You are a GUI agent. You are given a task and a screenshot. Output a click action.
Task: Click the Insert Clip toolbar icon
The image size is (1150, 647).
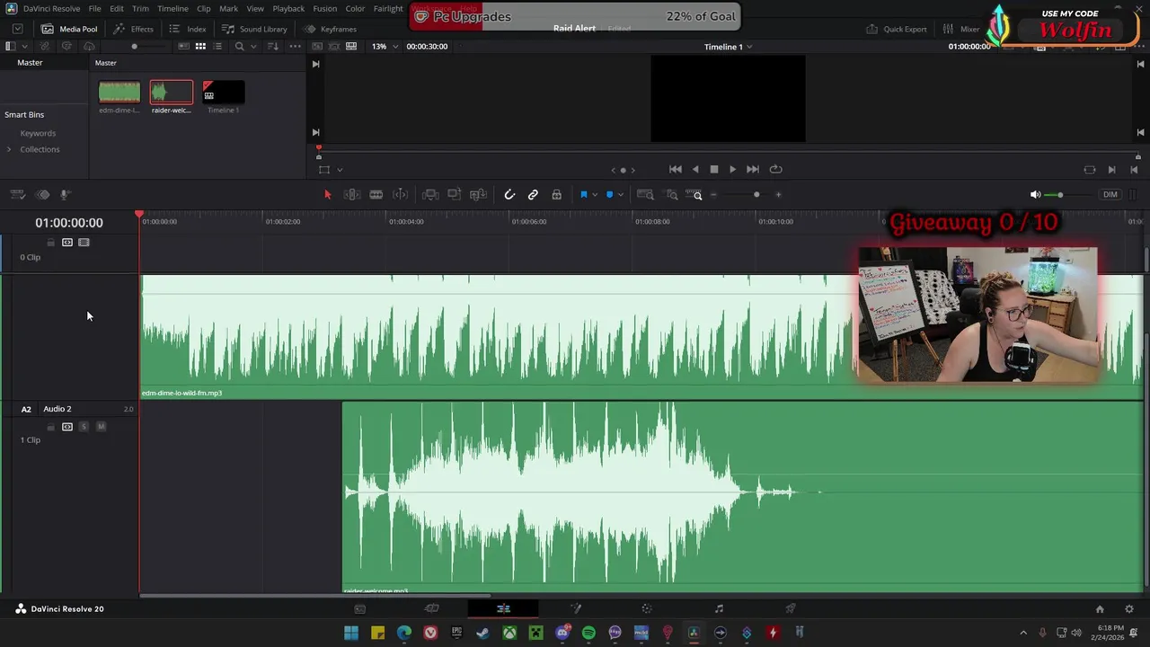(x=430, y=194)
